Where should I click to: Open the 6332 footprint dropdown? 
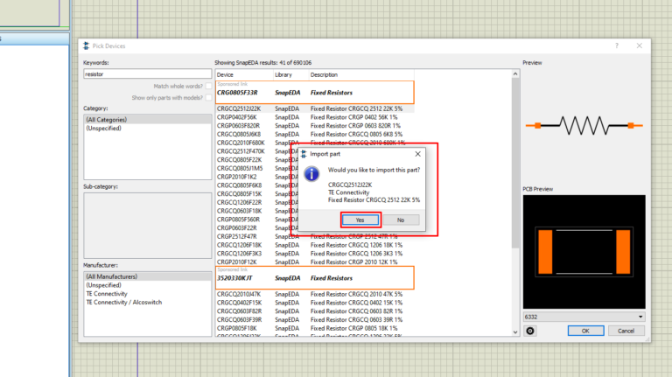coord(584,317)
